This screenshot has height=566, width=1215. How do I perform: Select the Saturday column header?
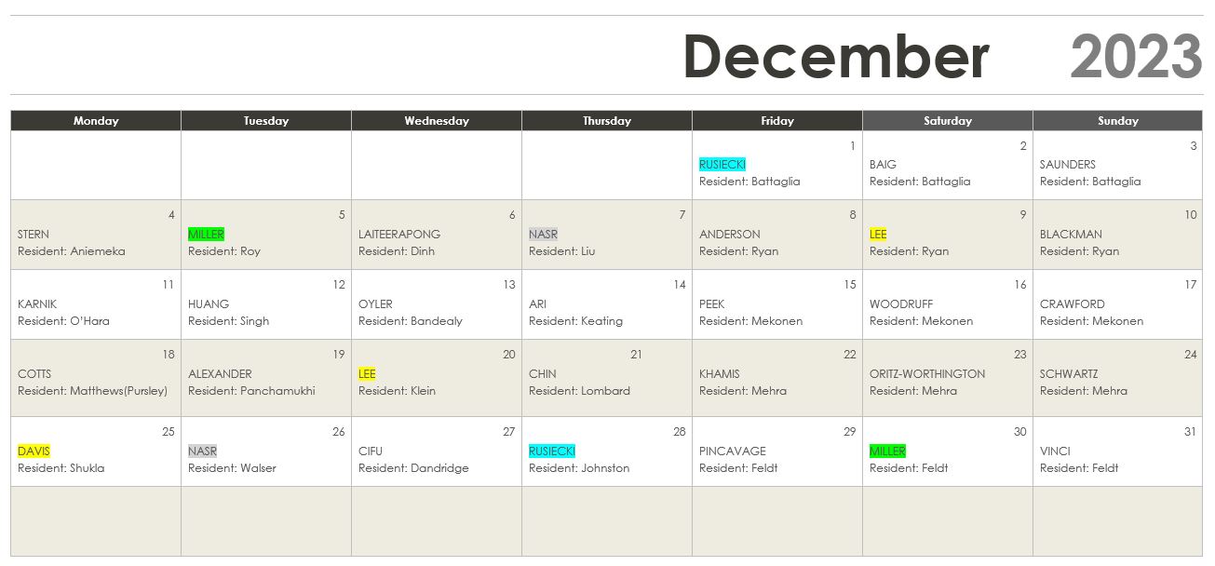[x=948, y=121]
